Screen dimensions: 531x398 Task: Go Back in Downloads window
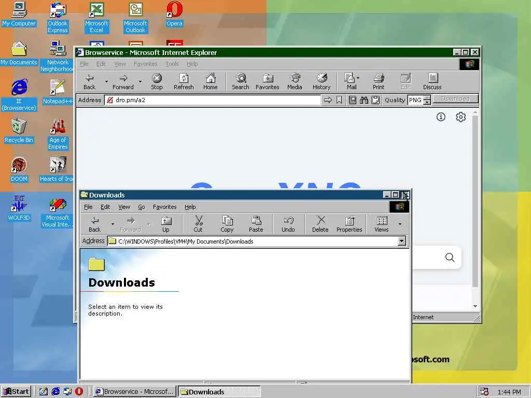pyautogui.click(x=94, y=224)
